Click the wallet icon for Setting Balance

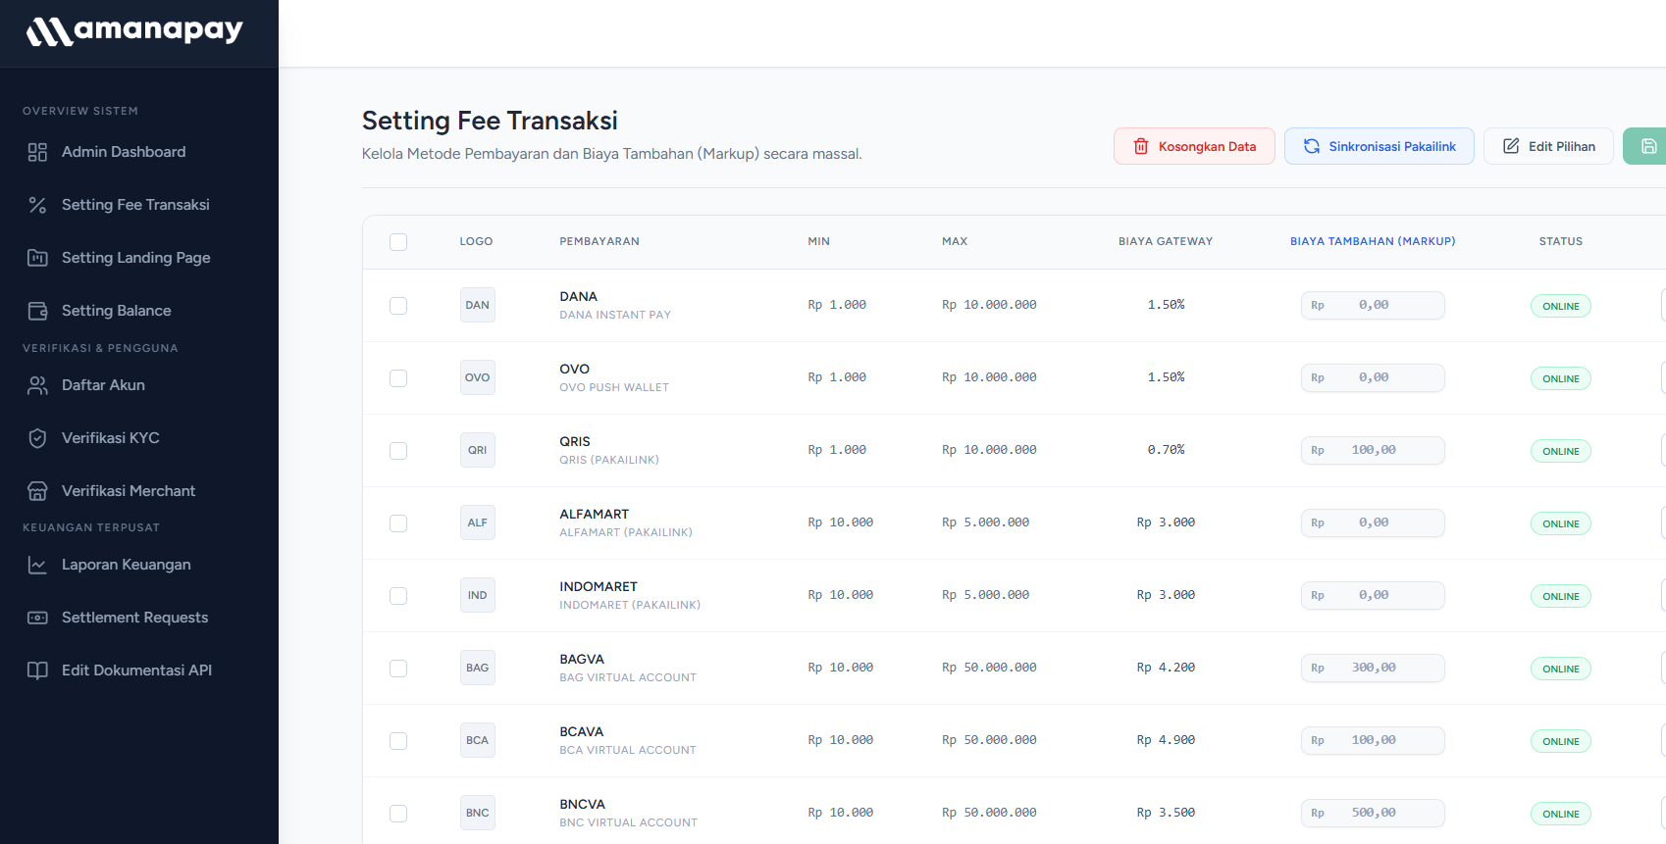pyautogui.click(x=37, y=311)
